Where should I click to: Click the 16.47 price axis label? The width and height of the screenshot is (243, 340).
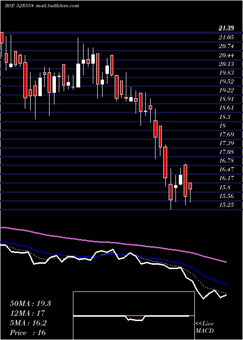tap(226, 170)
